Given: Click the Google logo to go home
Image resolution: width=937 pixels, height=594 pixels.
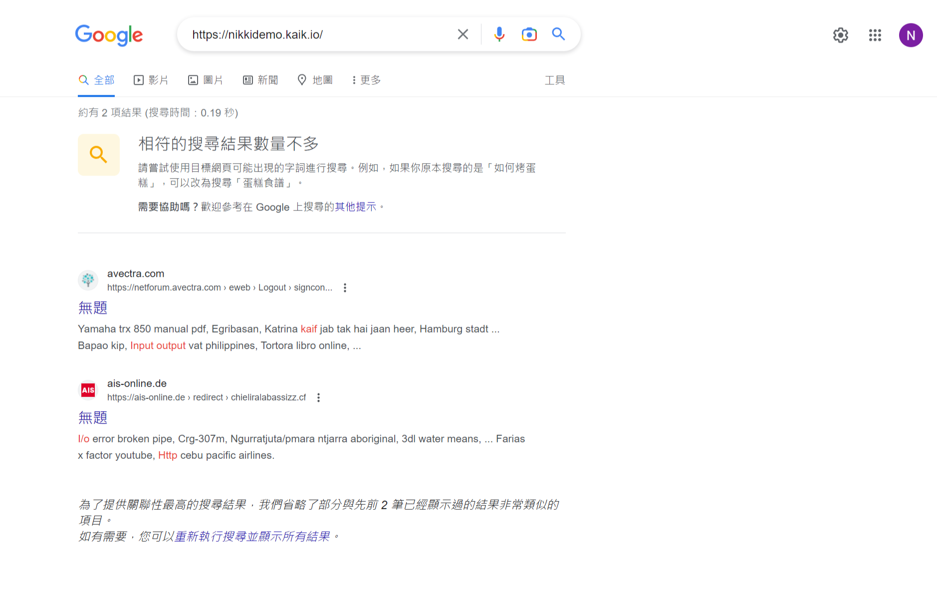Looking at the screenshot, I should pos(109,35).
